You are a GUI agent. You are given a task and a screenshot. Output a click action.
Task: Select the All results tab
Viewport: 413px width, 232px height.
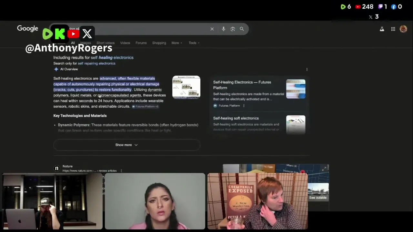[x=73, y=43]
